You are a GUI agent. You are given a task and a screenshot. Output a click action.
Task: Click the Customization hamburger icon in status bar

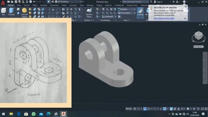[x=206, y=109]
